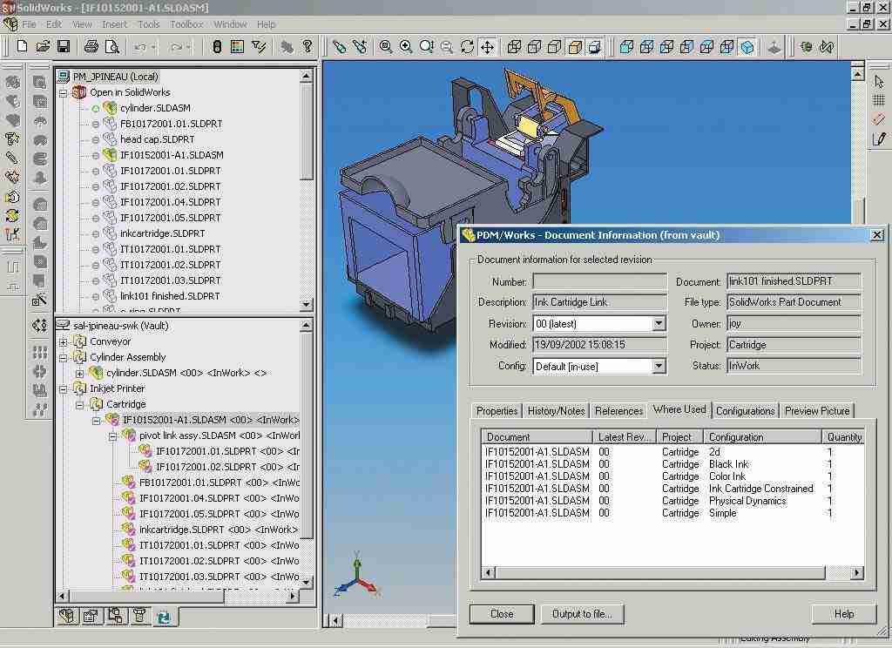Select head cap.SLDPRT in the local tree
Screen dimensions: 892x648
[x=157, y=139]
